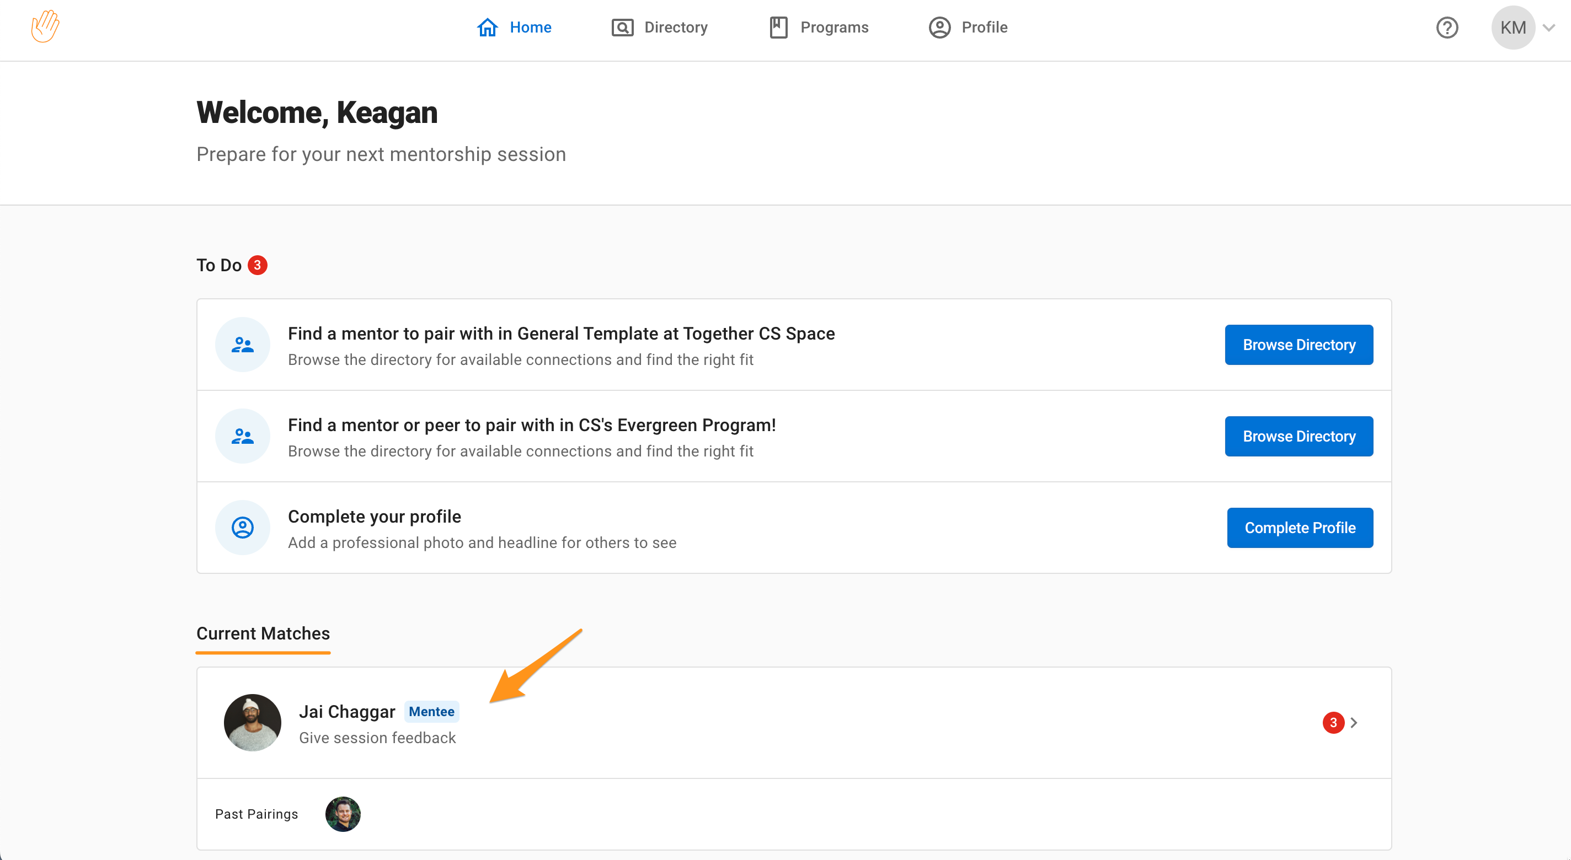Click the Past Pairings avatar thumbnail

[343, 814]
